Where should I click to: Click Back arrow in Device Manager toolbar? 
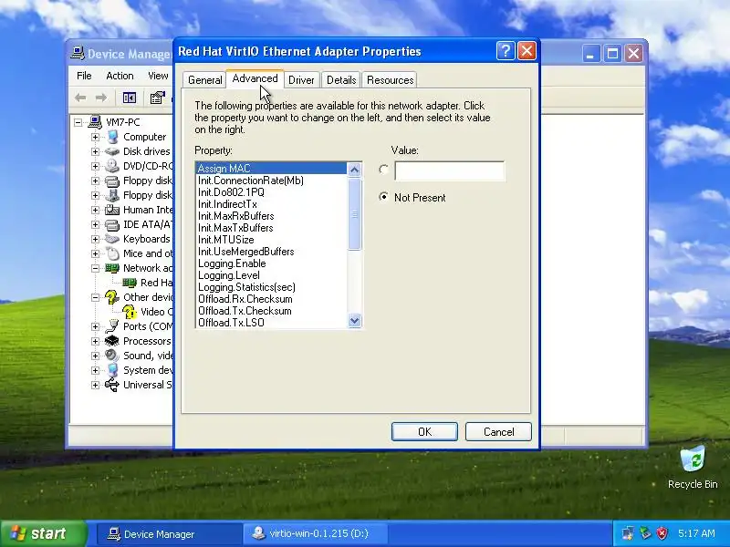click(x=80, y=98)
